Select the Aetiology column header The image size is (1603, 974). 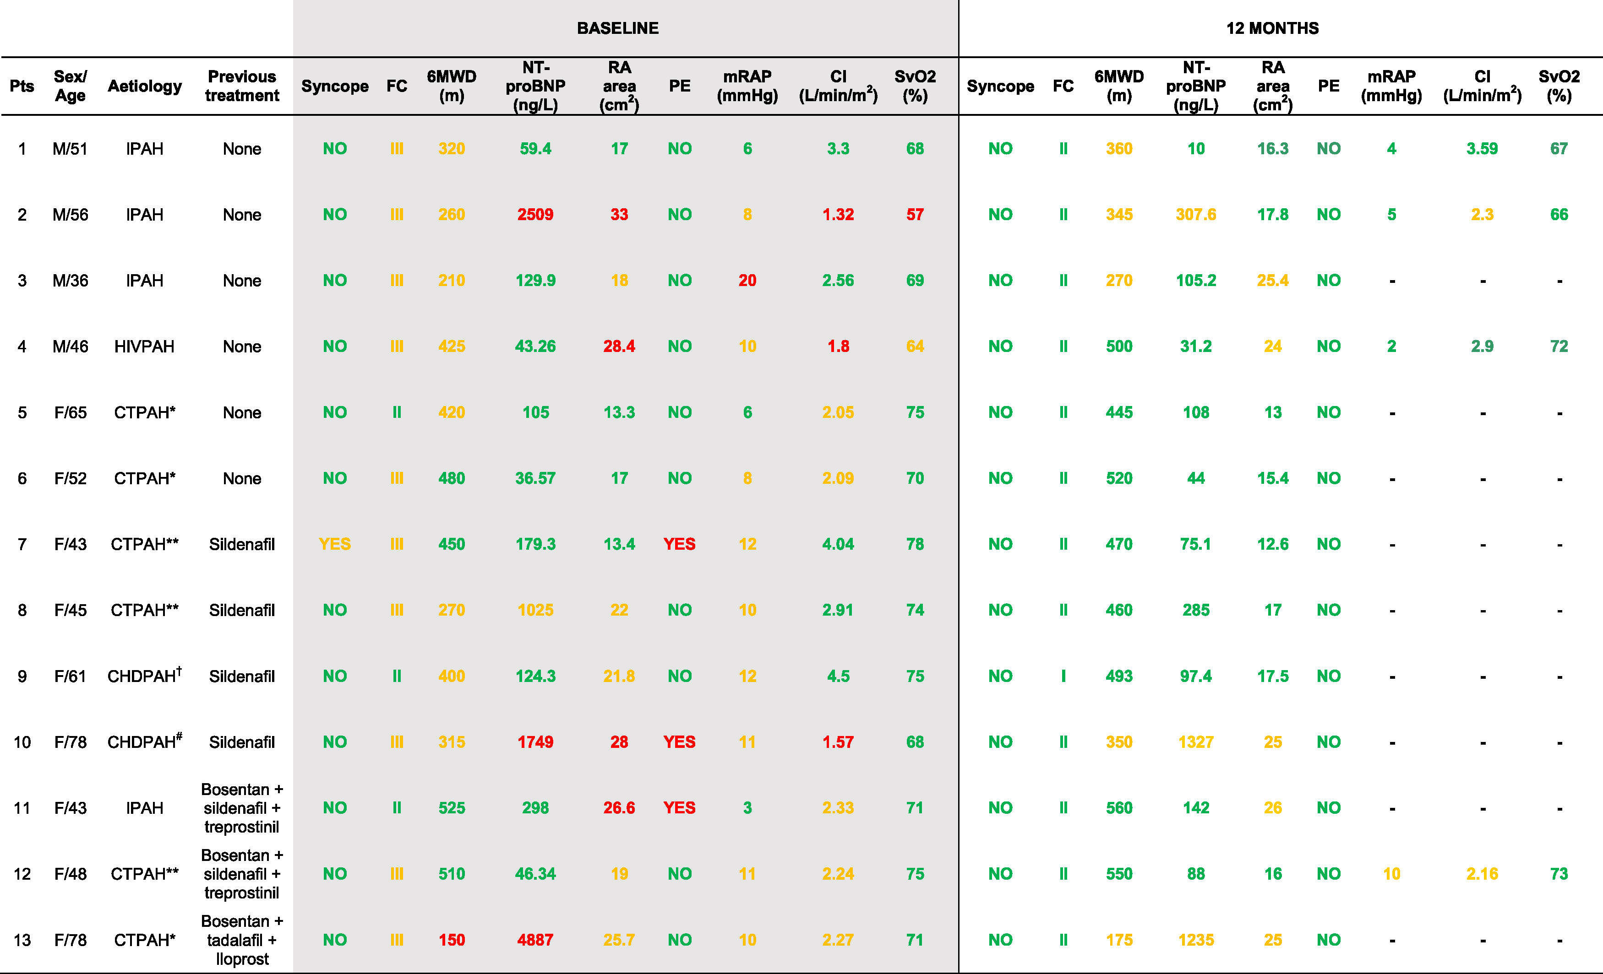click(x=144, y=86)
